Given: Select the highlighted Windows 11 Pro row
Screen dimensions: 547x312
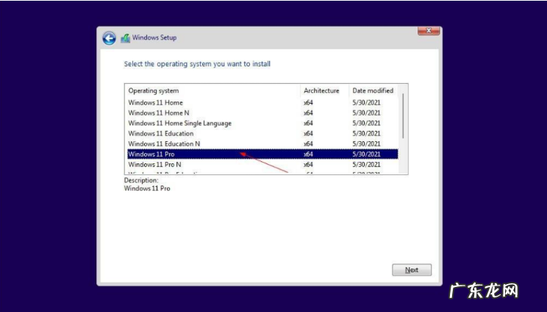Looking at the screenshot, I should (262, 154).
